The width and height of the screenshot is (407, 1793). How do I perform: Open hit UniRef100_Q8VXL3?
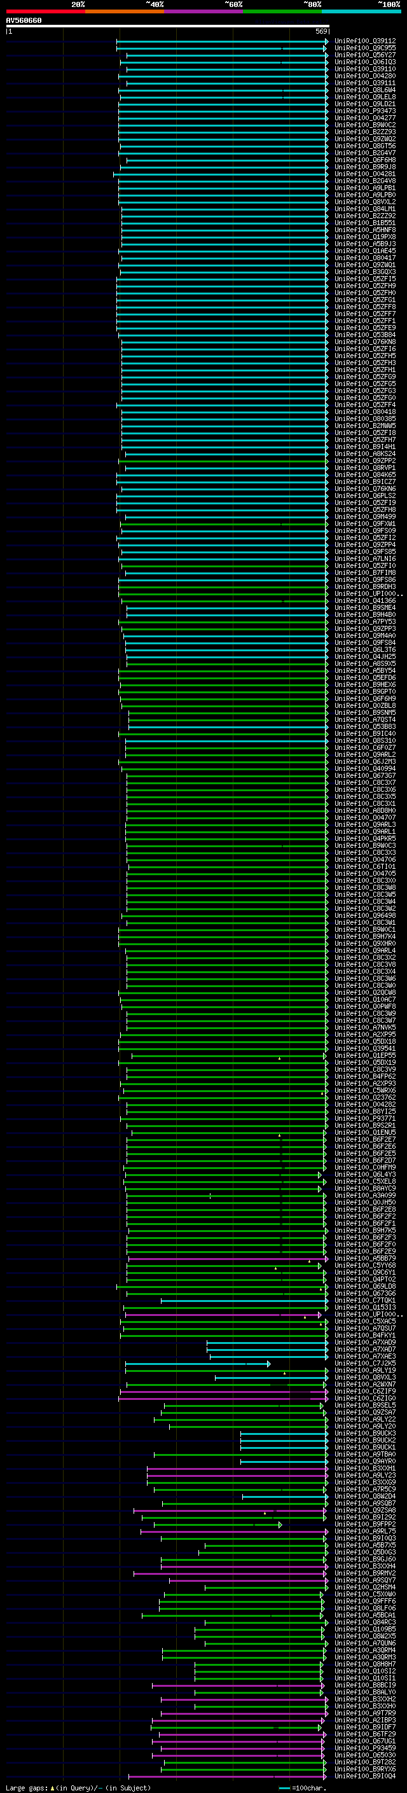365,1377
